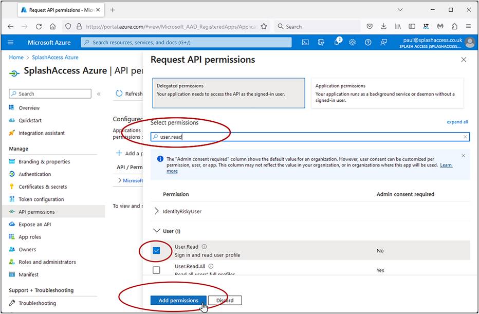Expand the Microsoft row in the permissions table

[x=120, y=180]
